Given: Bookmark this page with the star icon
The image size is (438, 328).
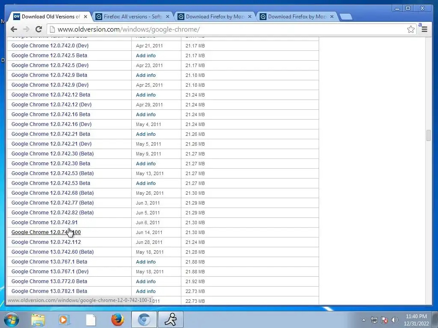Looking at the screenshot, I should tap(411, 29).
